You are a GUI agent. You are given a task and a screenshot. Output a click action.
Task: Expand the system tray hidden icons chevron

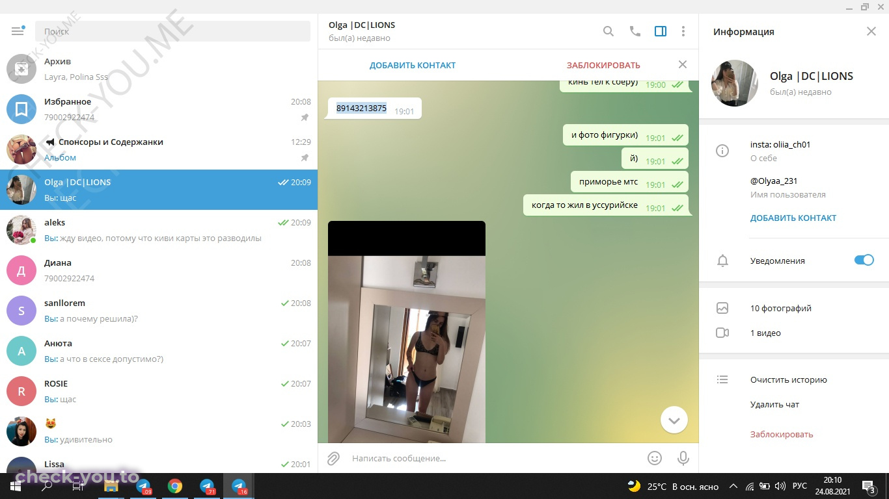point(733,486)
